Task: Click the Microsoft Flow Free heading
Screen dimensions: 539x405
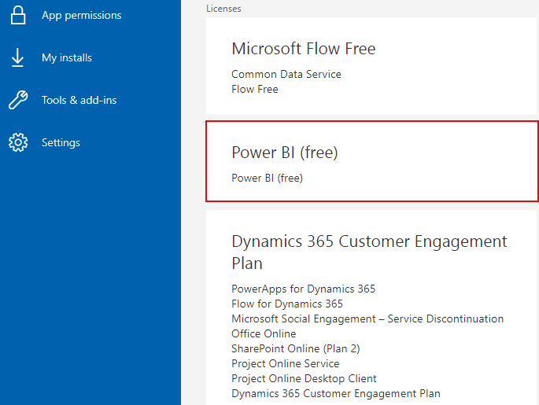Action: (303, 49)
